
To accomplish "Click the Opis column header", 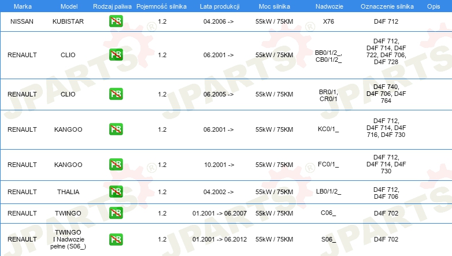I will point(434,6).
